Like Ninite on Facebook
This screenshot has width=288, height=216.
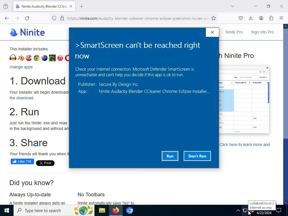click(22, 161)
